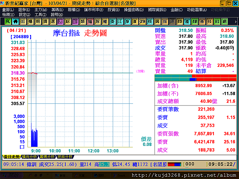Click the 基 toolbar icon
The image size is (239, 179).
(202, 21)
